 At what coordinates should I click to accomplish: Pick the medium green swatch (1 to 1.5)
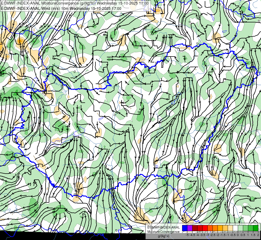point(251,228)
